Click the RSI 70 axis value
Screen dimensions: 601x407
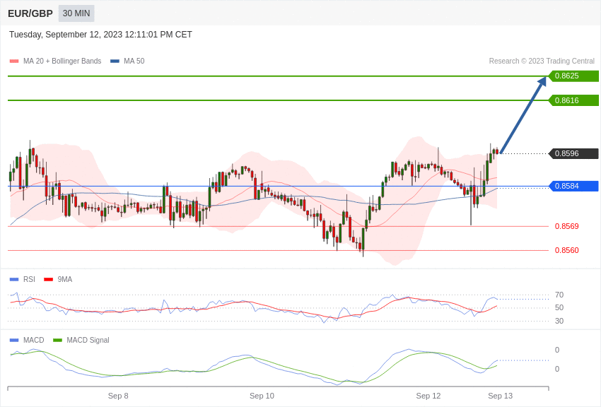tap(559, 295)
